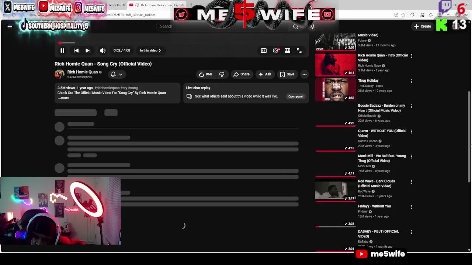Open options for Fridayy - Without You

[x=412, y=207]
